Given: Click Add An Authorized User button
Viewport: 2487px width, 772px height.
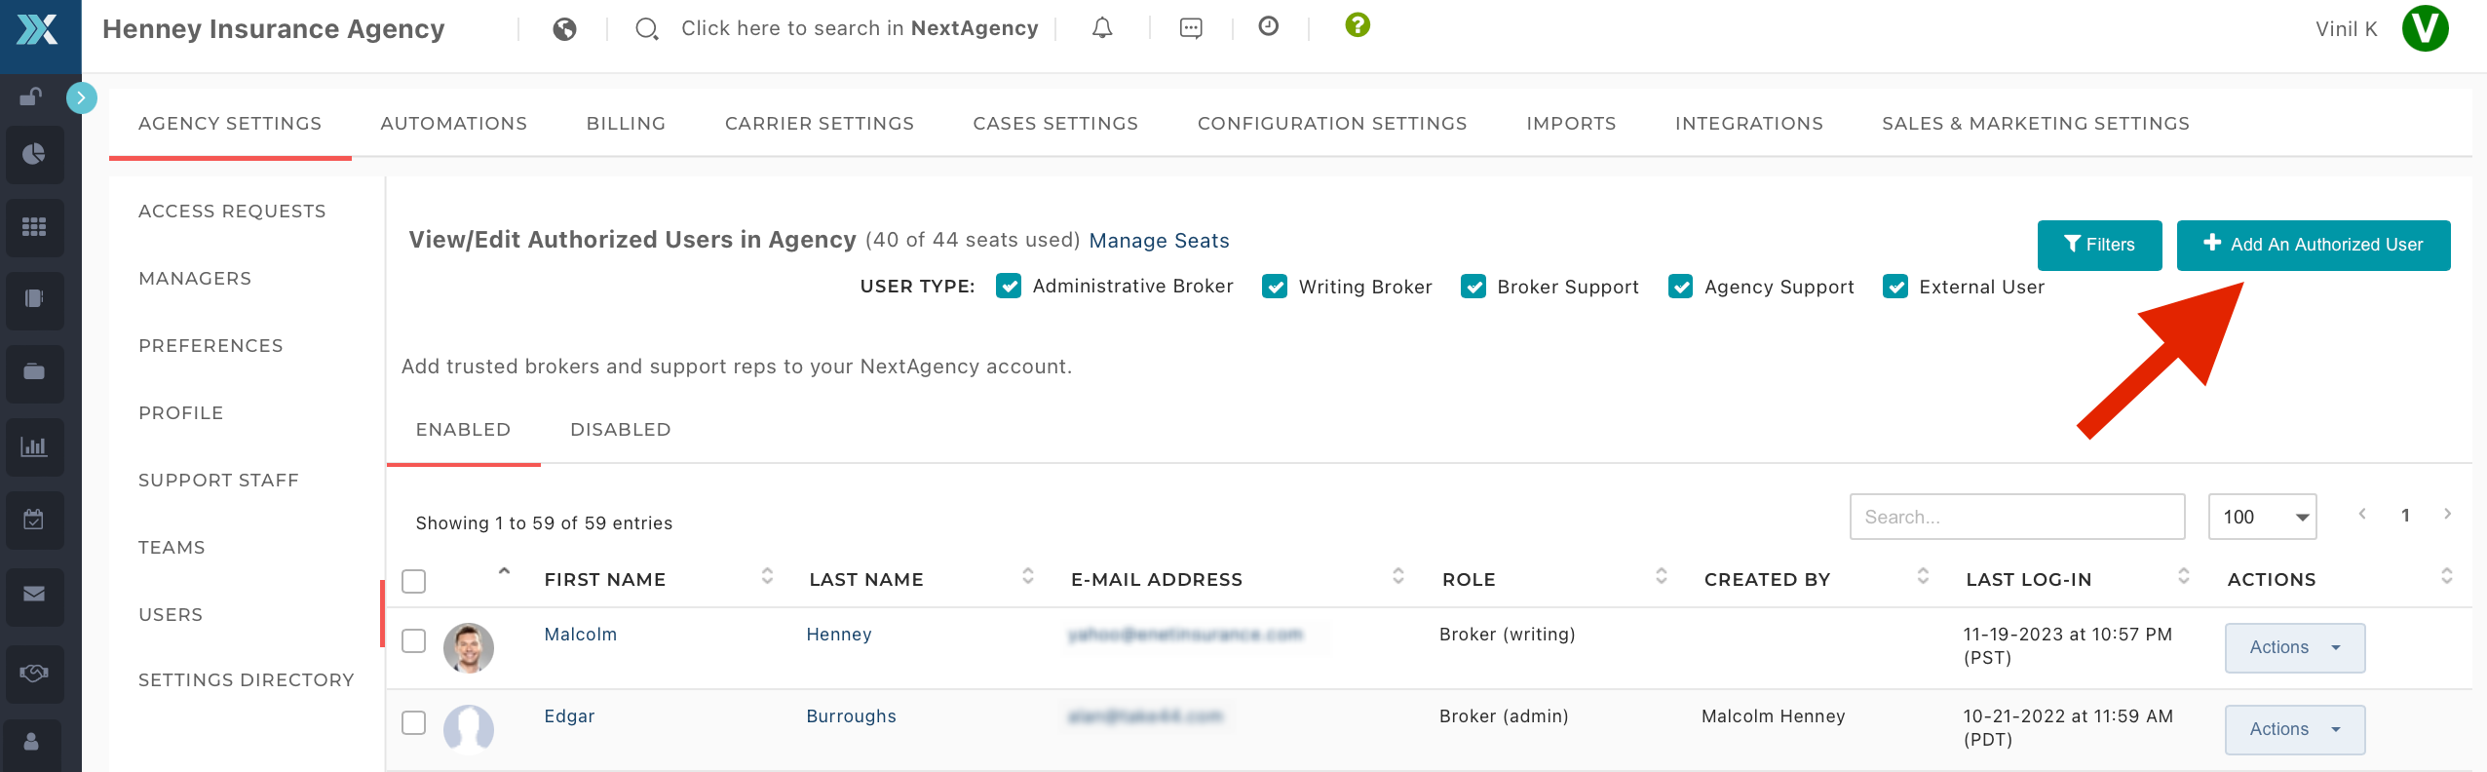Looking at the screenshot, I should (x=2314, y=245).
